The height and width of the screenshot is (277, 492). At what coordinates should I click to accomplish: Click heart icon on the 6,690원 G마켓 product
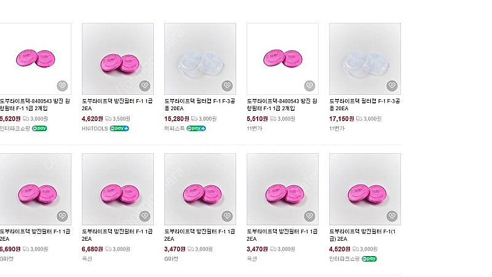point(62,216)
